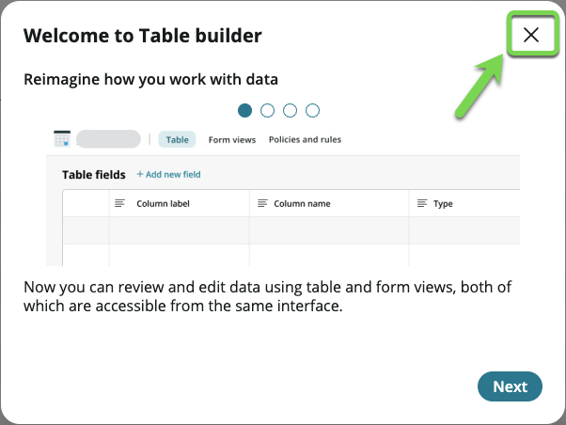Click the menu icon beside Column label

(119, 203)
